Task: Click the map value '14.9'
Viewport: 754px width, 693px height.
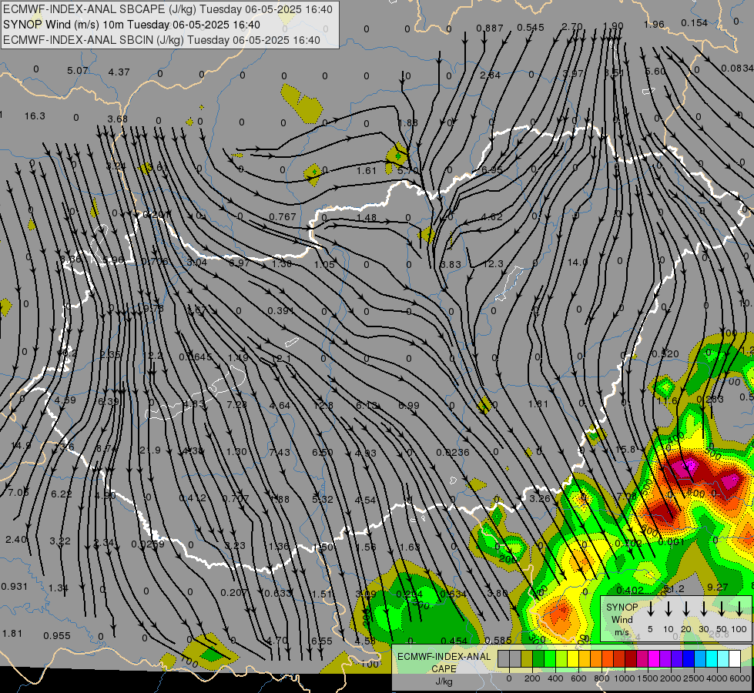Action: click(x=21, y=445)
